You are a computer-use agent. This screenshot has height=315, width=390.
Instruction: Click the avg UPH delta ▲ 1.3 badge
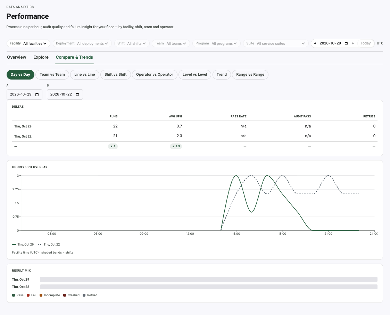(176, 146)
